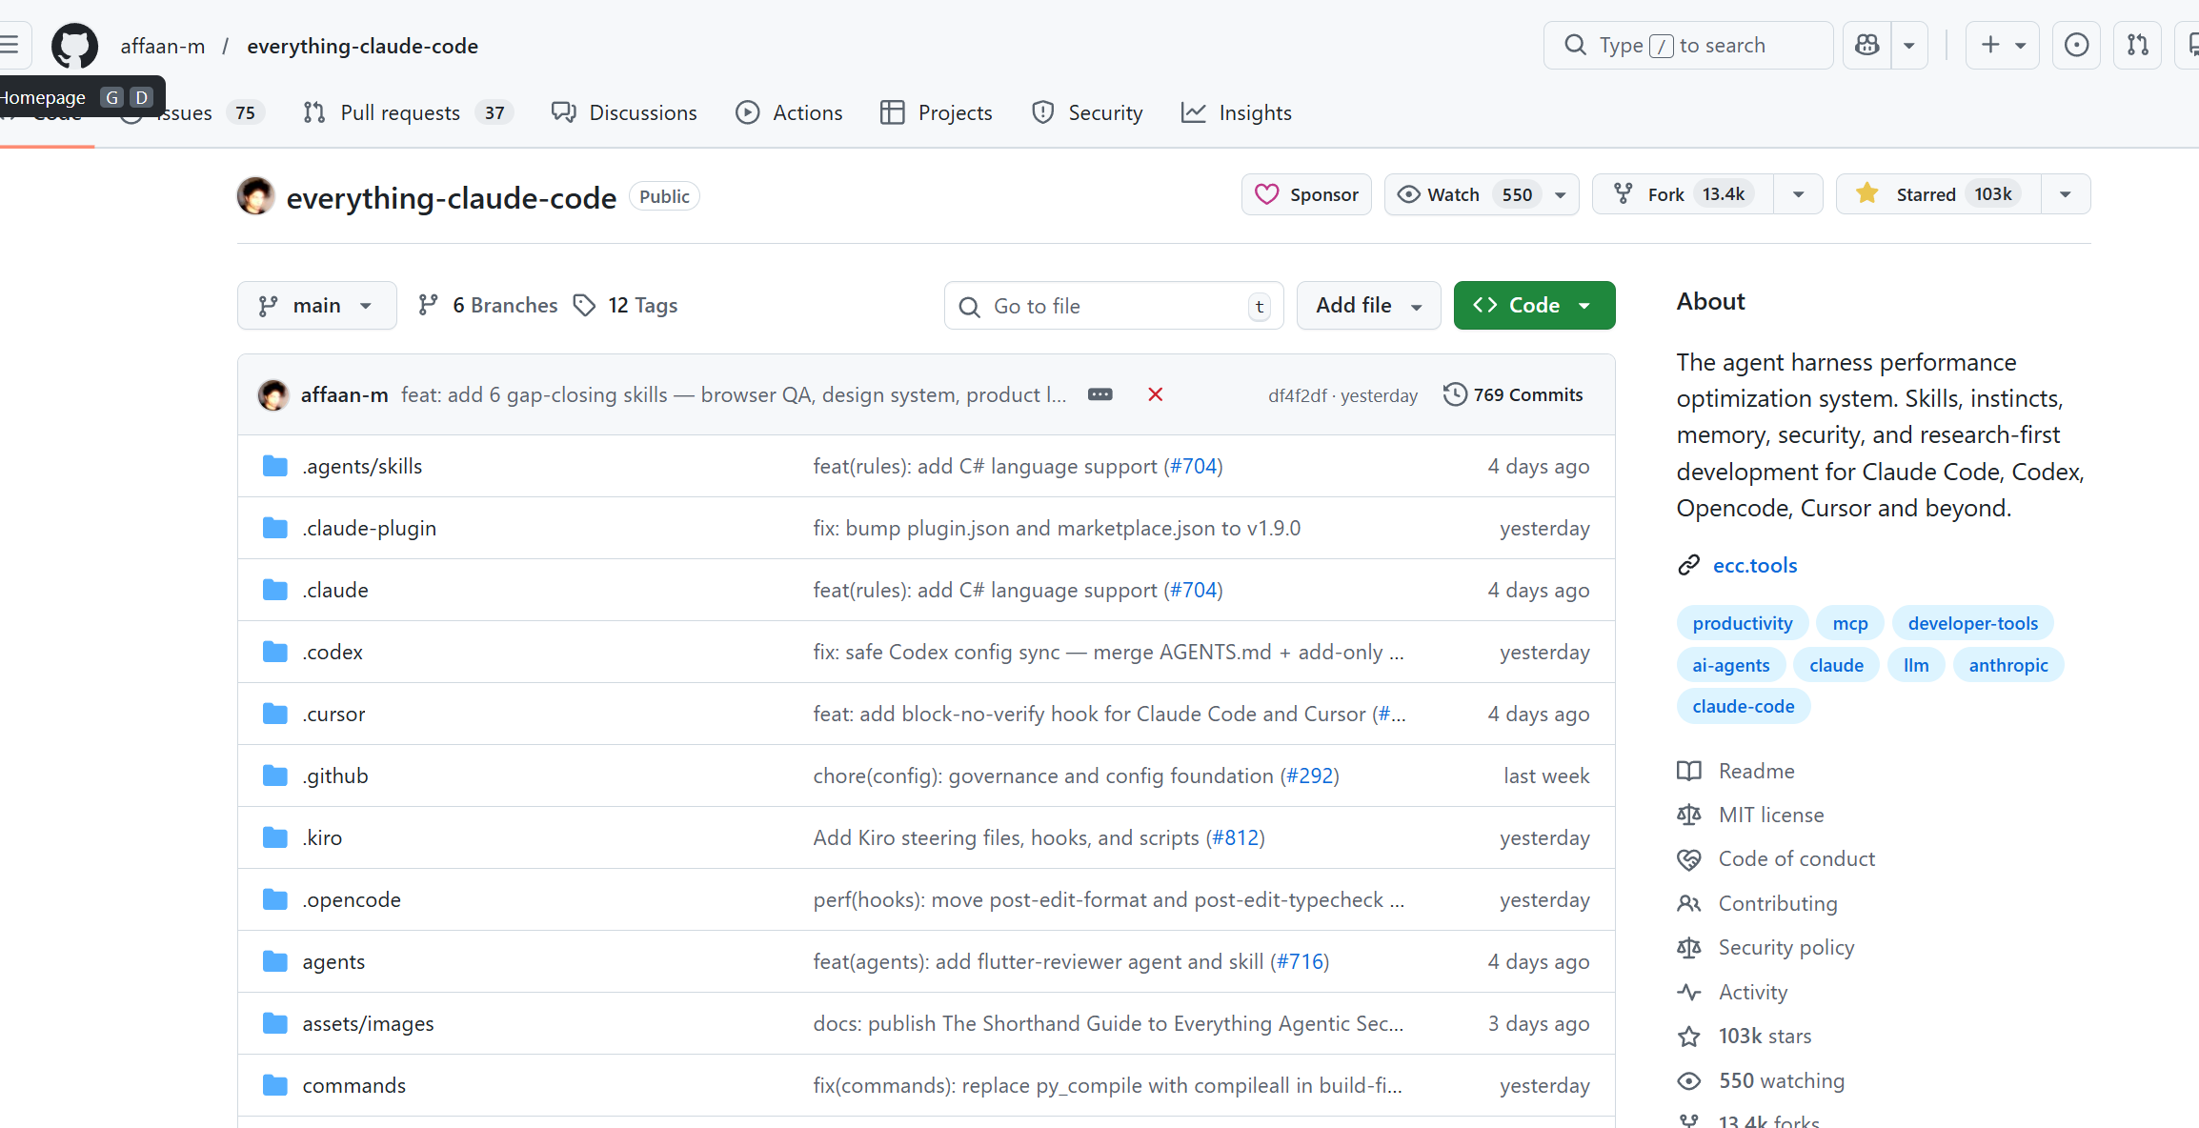
Task: Open the .claude-plugin folder
Action: tap(369, 529)
